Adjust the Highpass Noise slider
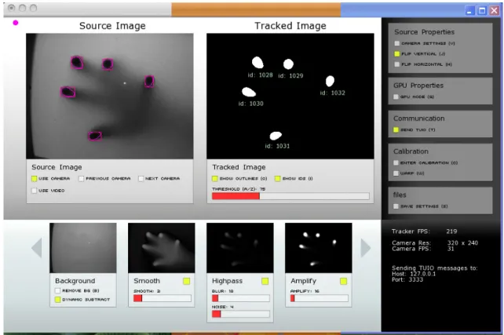This screenshot has height=335, width=504. point(241,314)
